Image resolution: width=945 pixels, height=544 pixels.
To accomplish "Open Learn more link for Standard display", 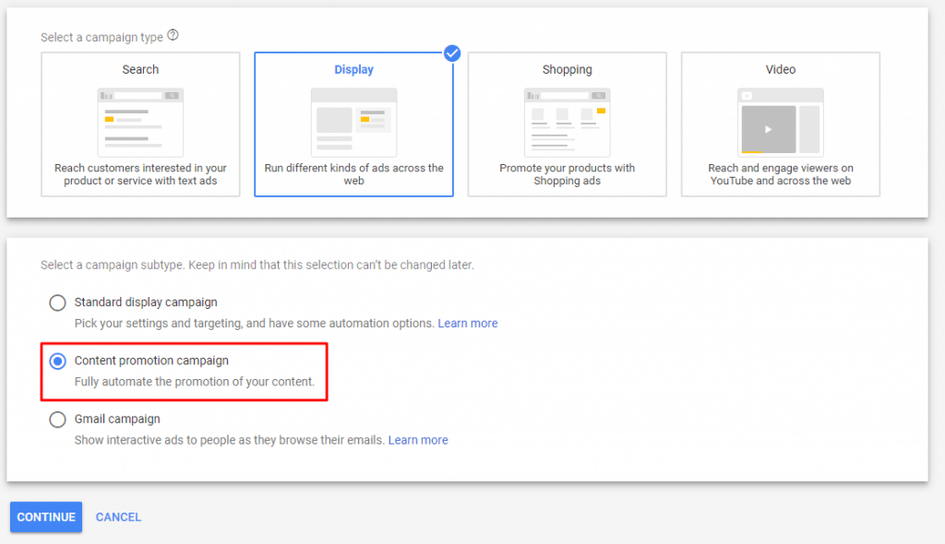I will point(467,324).
